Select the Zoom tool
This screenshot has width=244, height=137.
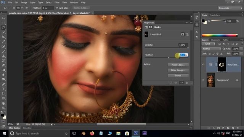tap(3, 108)
